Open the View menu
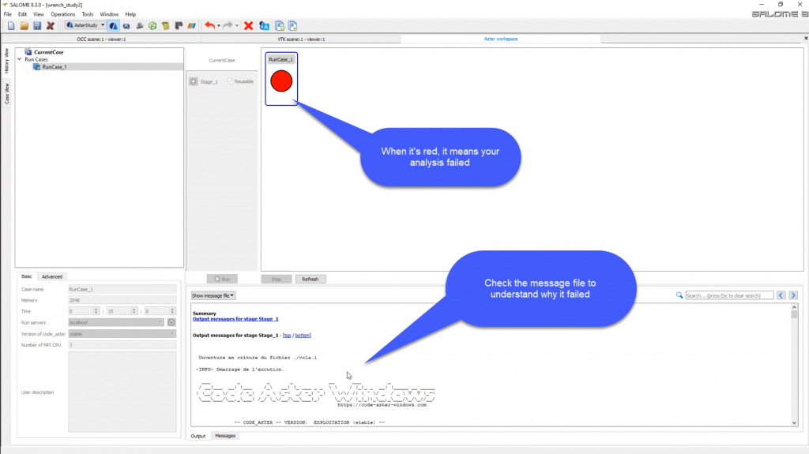 [39, 14]
